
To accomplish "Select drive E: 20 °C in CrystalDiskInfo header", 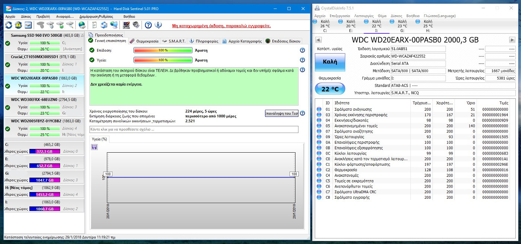I will click(351, 26).
